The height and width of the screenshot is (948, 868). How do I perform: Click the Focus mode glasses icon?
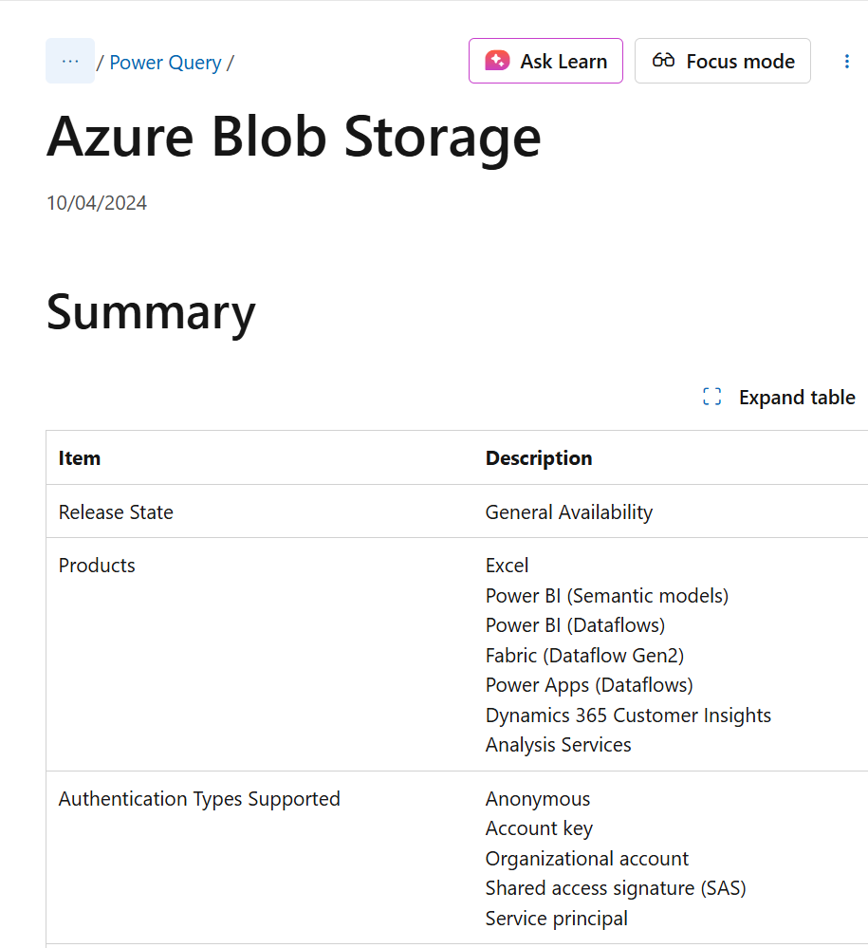click(663, 61)
